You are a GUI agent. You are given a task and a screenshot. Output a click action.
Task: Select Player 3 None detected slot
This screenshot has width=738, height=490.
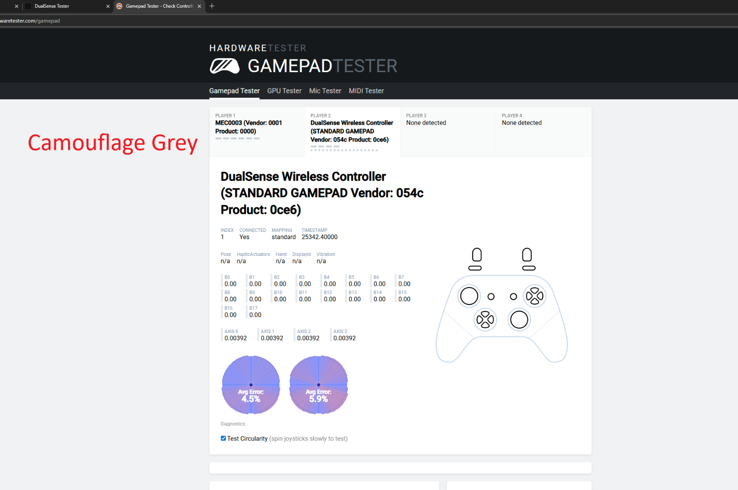click(448, 132)
